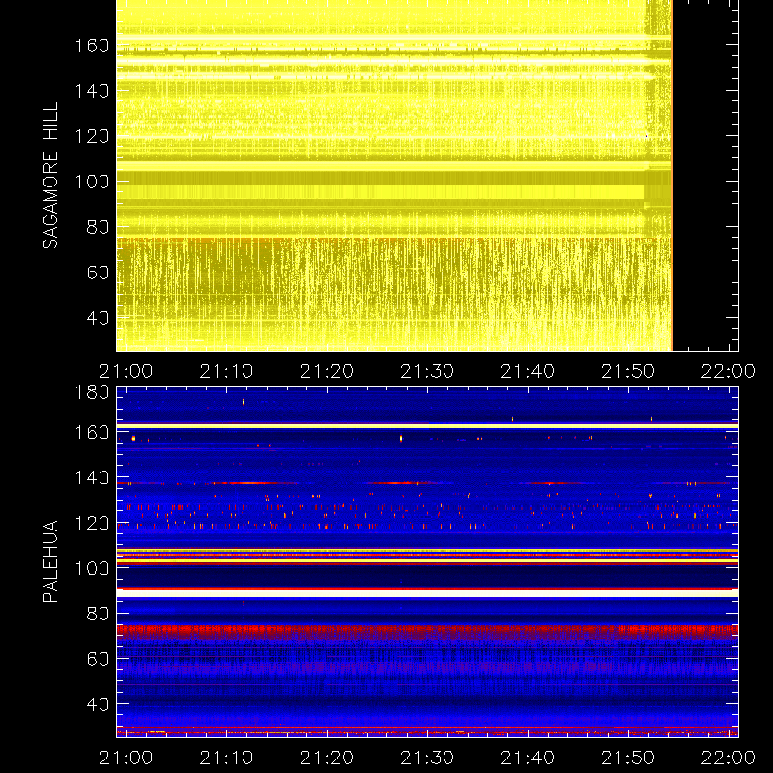
Task: Click Sagamore Hill plot's 21:30 time label
Action: (427, 371)
